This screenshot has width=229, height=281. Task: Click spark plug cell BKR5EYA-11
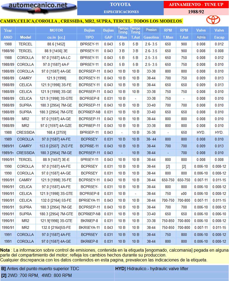click(x=89, y=227)
